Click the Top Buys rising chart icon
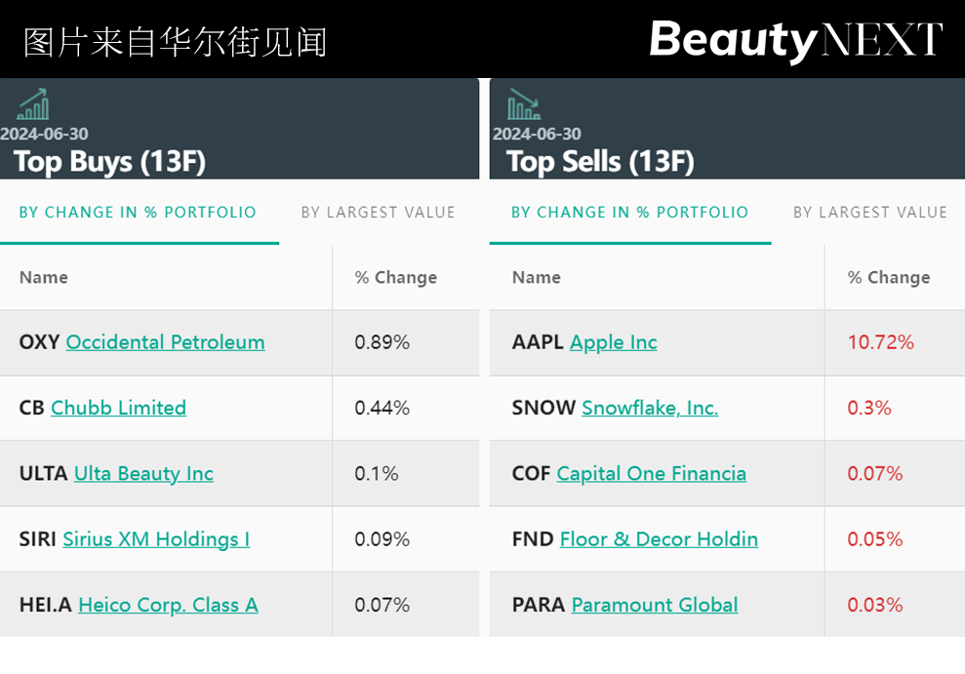 coord(33,104)
